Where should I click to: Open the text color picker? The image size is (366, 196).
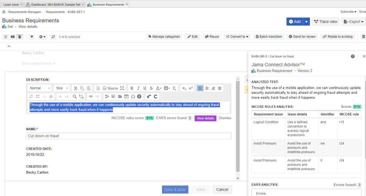tap(158, 88)
